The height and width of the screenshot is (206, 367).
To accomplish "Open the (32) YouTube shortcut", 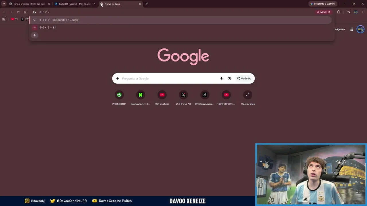I will tap(162, 98).
